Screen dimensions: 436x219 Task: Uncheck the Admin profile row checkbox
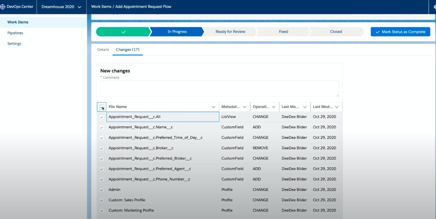(x=101, y=190)
